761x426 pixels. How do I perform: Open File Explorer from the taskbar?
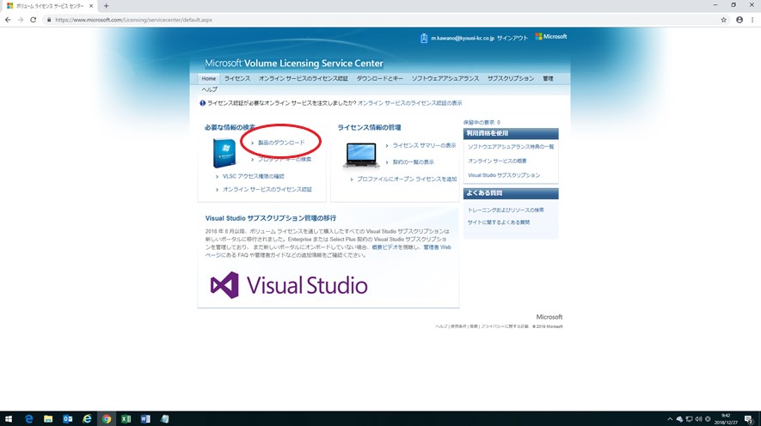48,419
